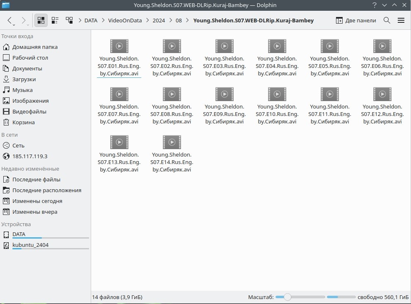Open 'Документы' in sidebar
Screen dimensions: 411x304
(x=45, y=68)
